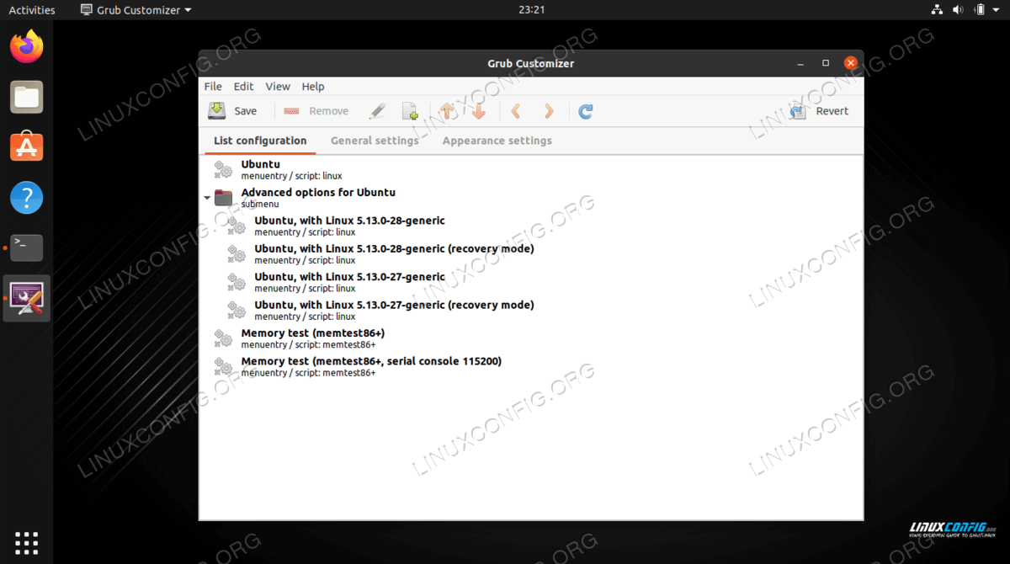Select Ubuntu, with Linux 5.13.0-28-generic entry
The height and width of the screenshot is (564, 1010).
point(532,226)
